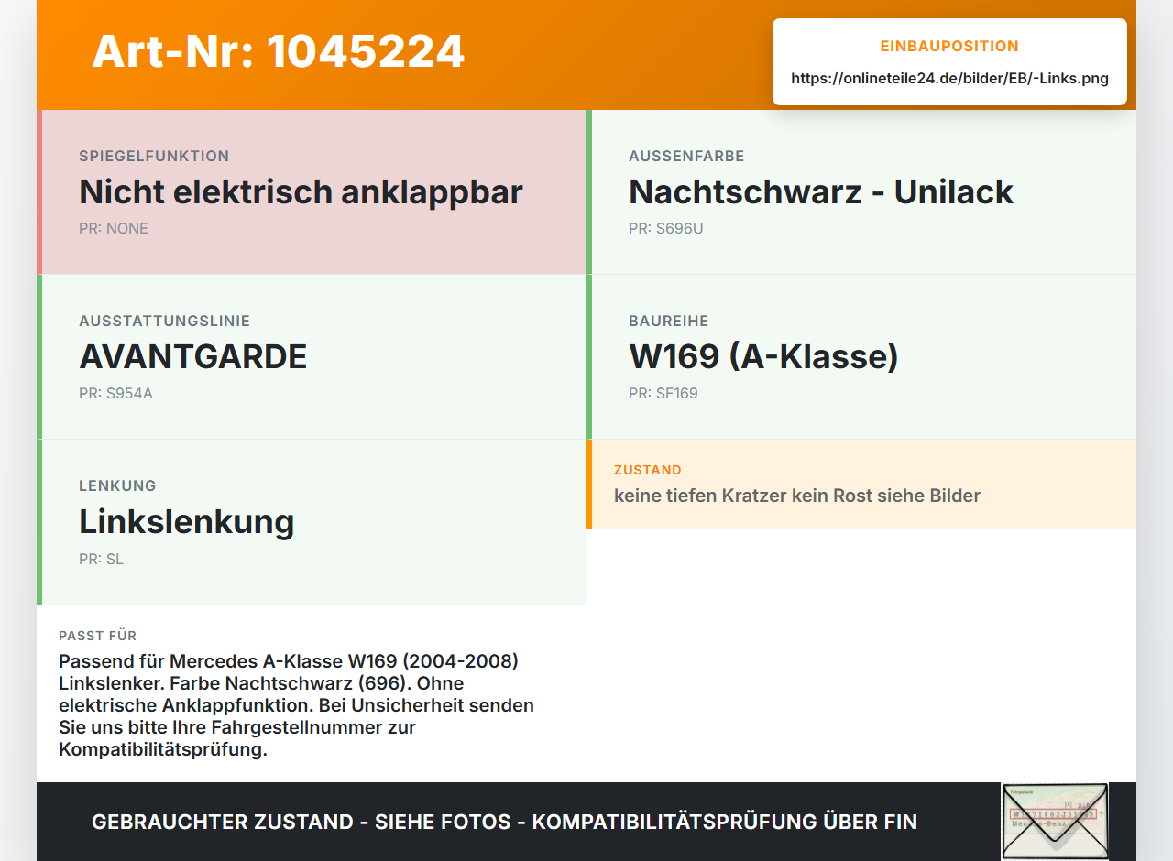This screenshot has height=861, width=1173.
Task: Click PR: NONE code
Action: pos(114,228)
